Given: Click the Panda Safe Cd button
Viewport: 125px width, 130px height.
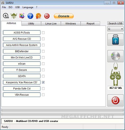Looking at the screenshot, I should pos(22,89).
